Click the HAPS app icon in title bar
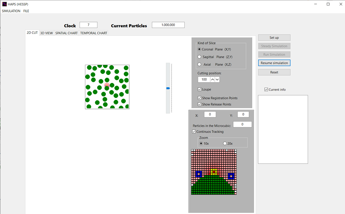 point(4,4)
